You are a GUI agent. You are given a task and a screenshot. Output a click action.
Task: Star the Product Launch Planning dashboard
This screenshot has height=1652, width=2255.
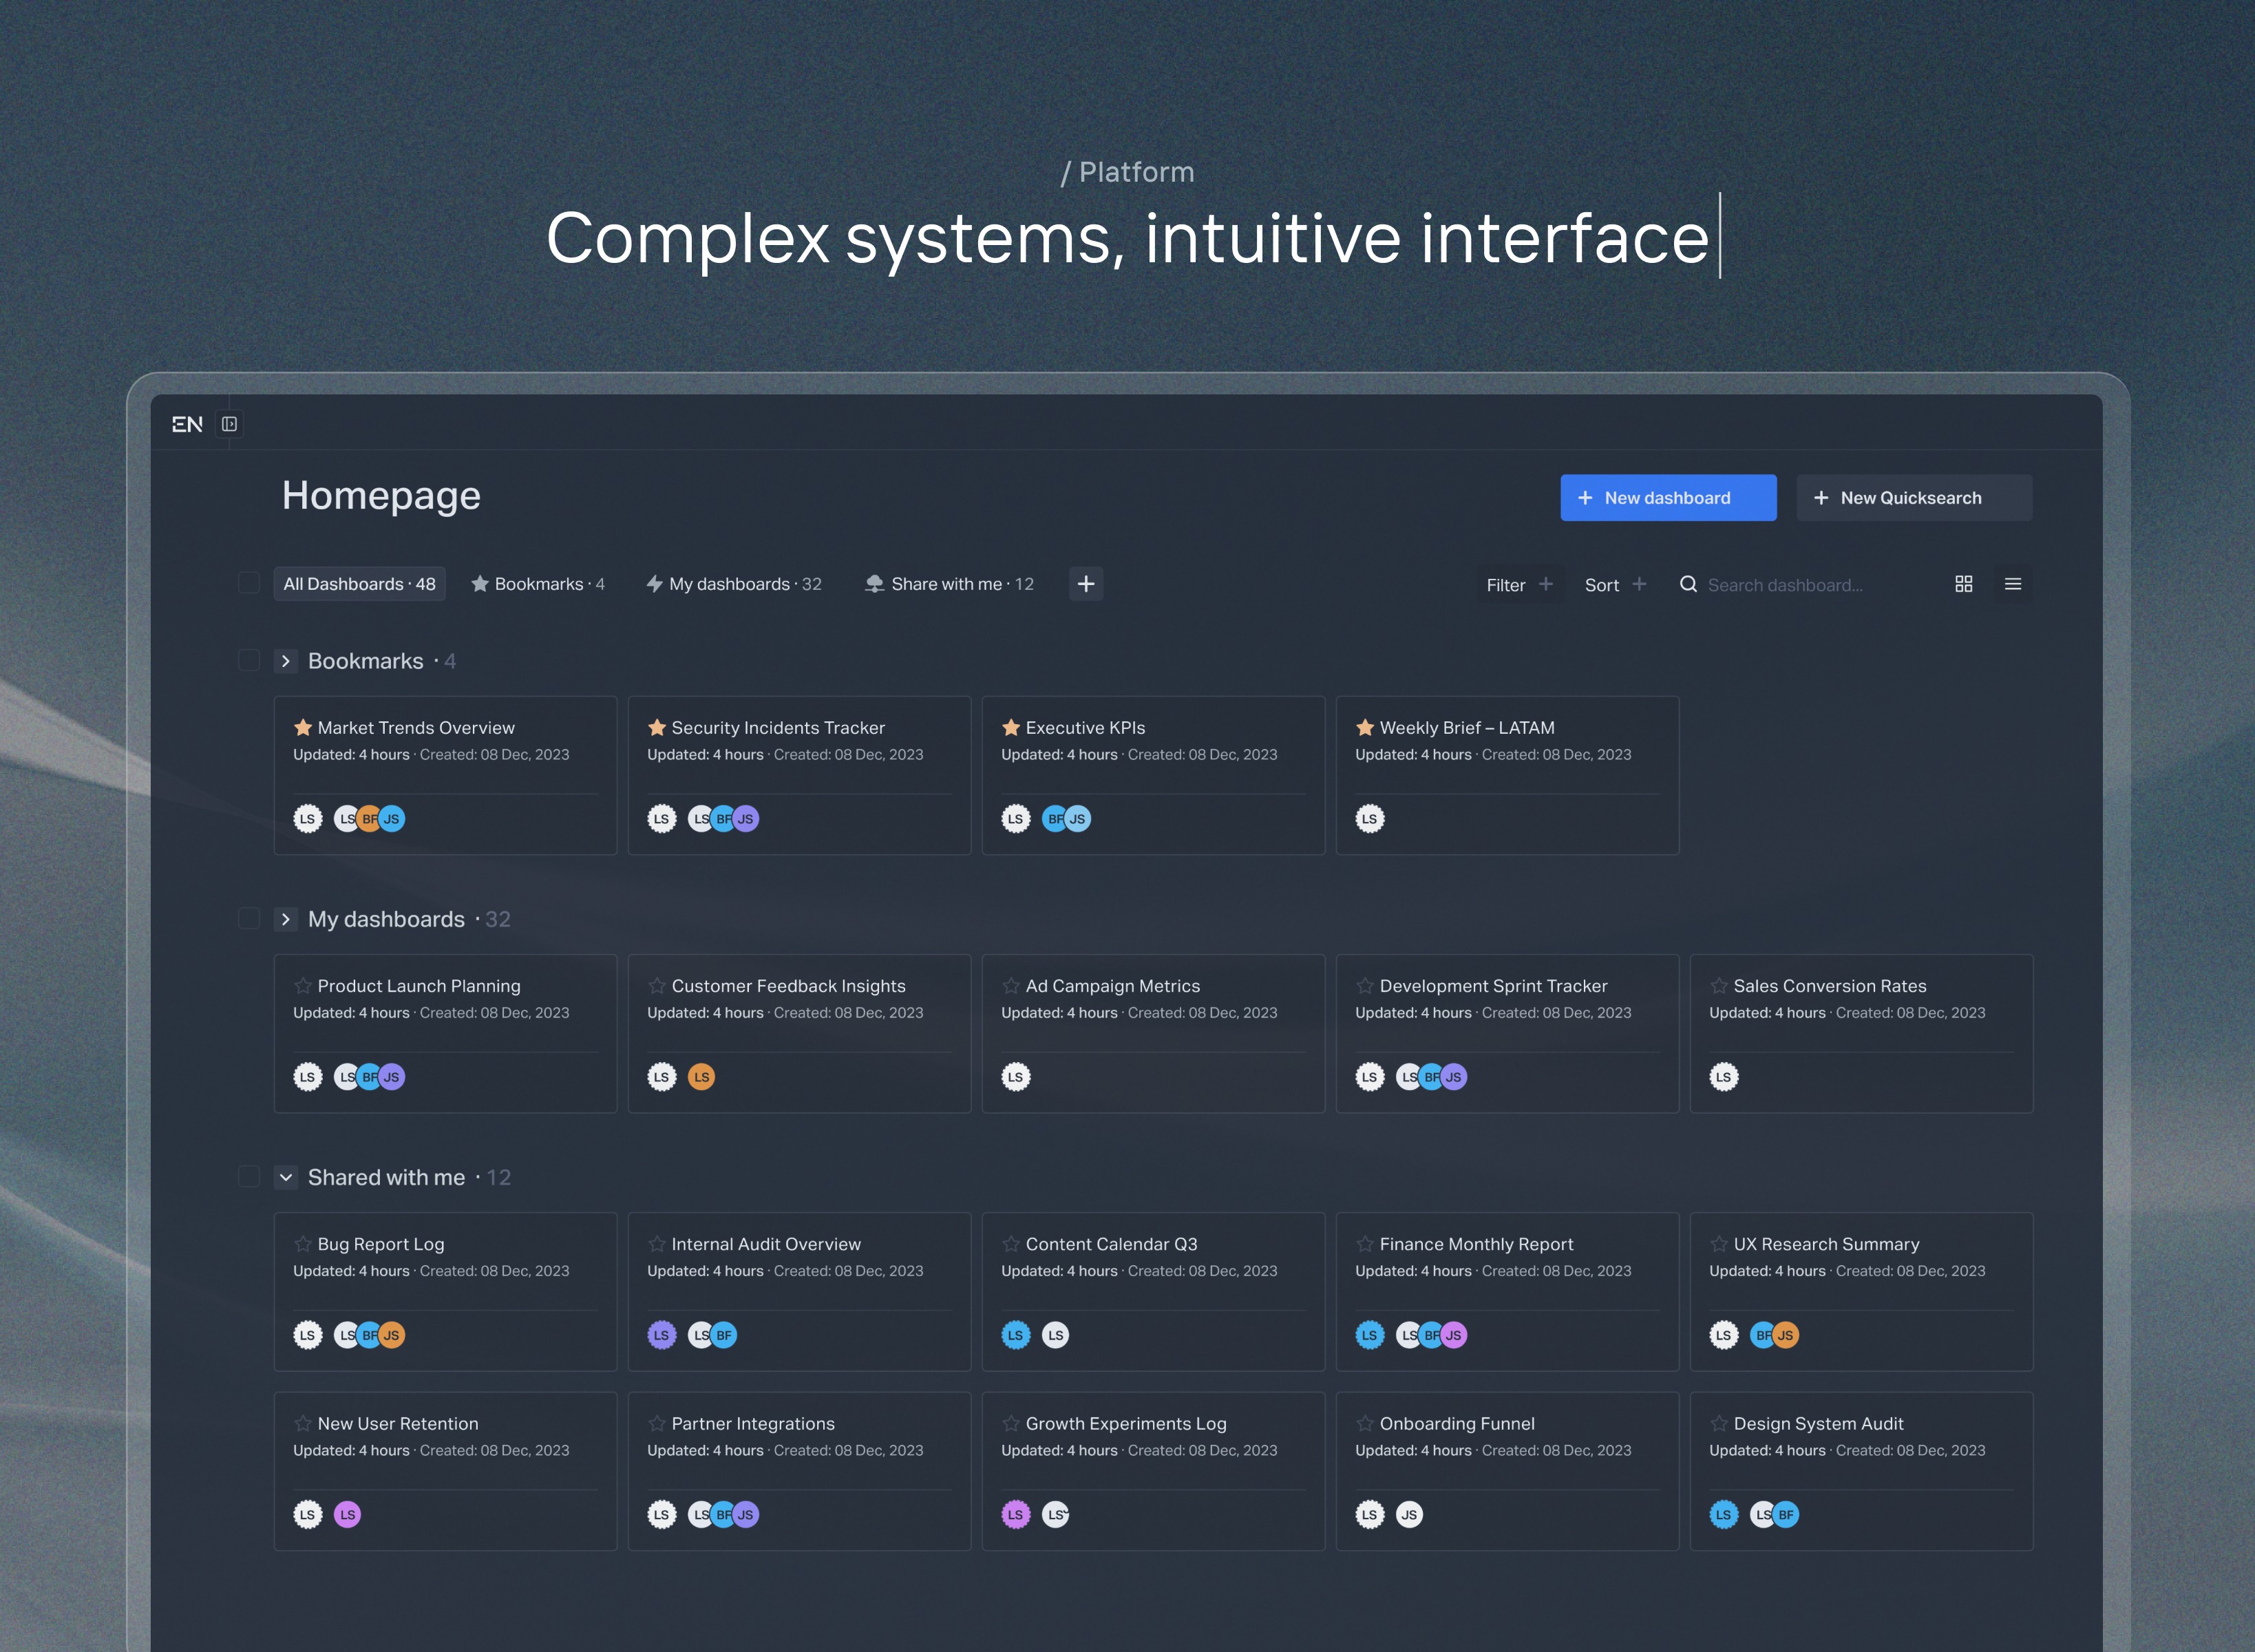(303, 986)
